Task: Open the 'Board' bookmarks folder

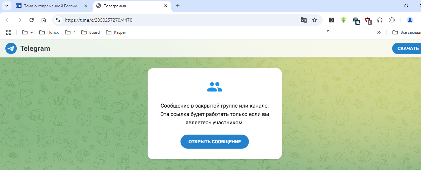Action: point(91,32)
